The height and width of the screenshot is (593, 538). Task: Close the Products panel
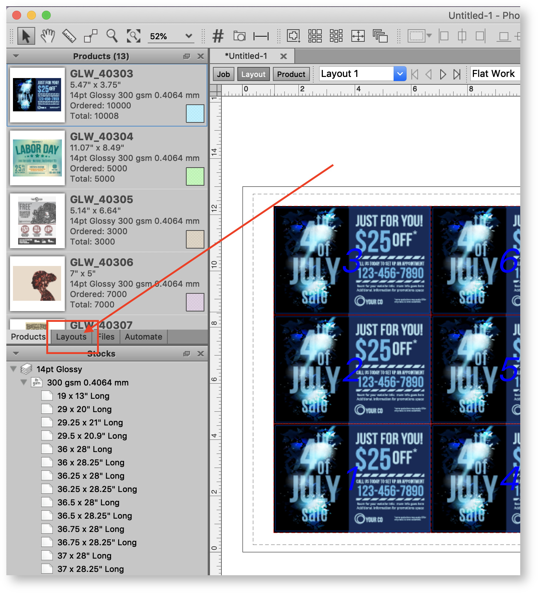tap(201, 56)
